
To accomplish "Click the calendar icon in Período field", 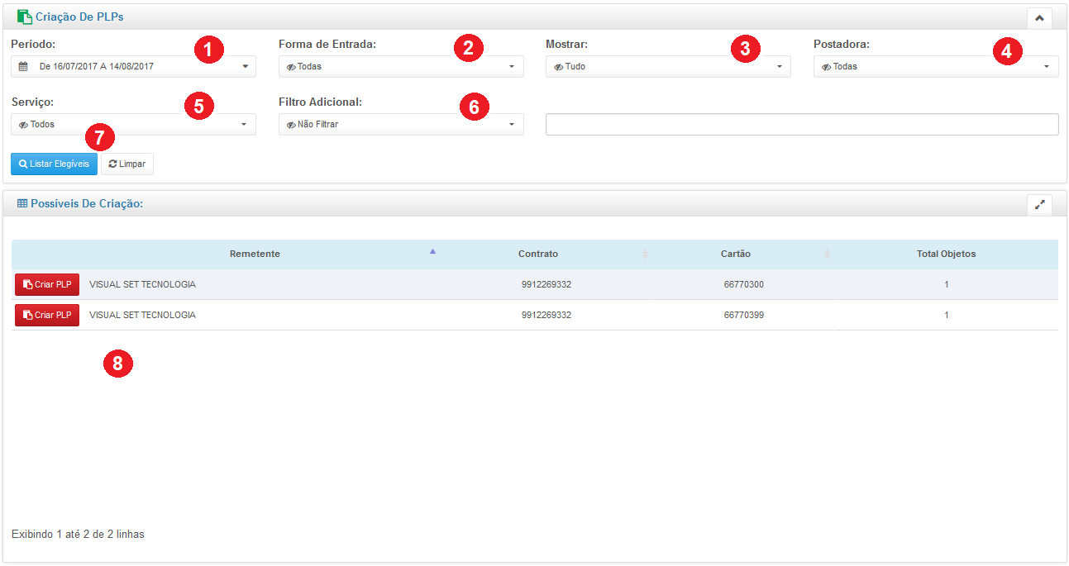I will pyautogui.click(x=23, y=67).
